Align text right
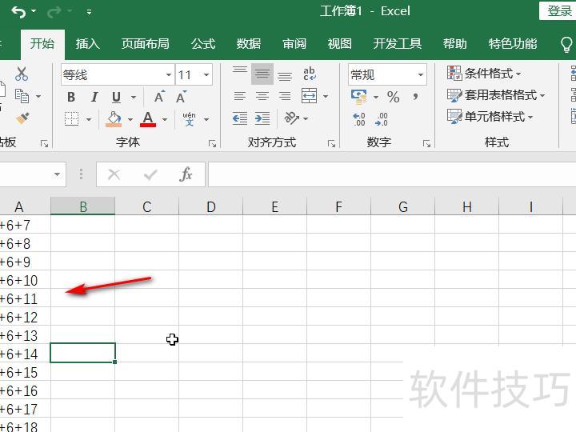The width and height of the screenshot is (576, 432). point(285,96)
